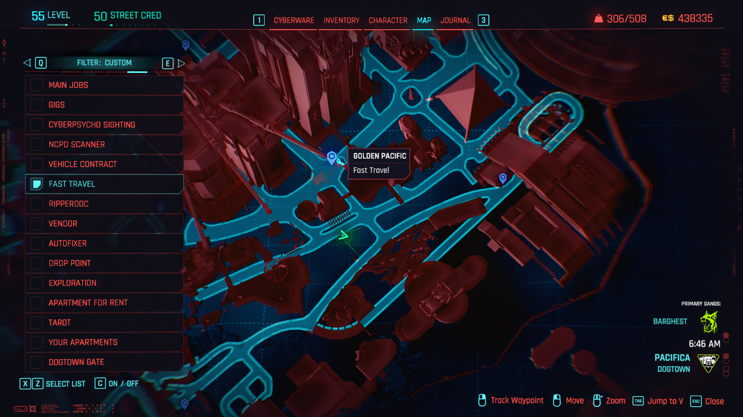This screenshot has width=743, height=417.
Task: Toggle the Ripperdoc filter checkbox
Action: point(37,204)
